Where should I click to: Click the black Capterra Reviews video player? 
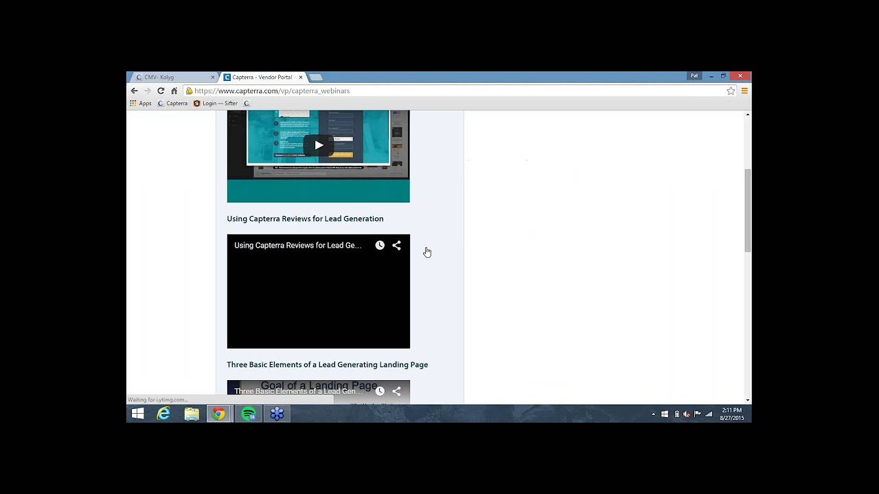coord(319,292)
